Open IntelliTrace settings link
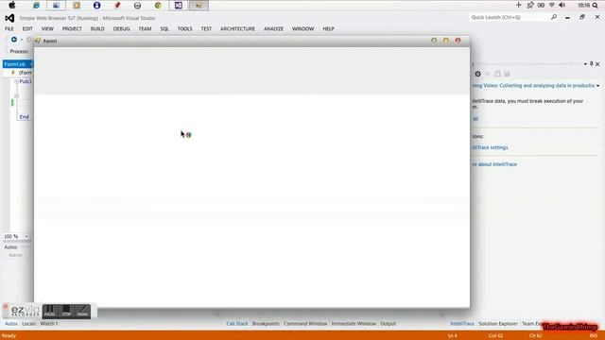Screen dimensions: 605x340 coord(490,147)
